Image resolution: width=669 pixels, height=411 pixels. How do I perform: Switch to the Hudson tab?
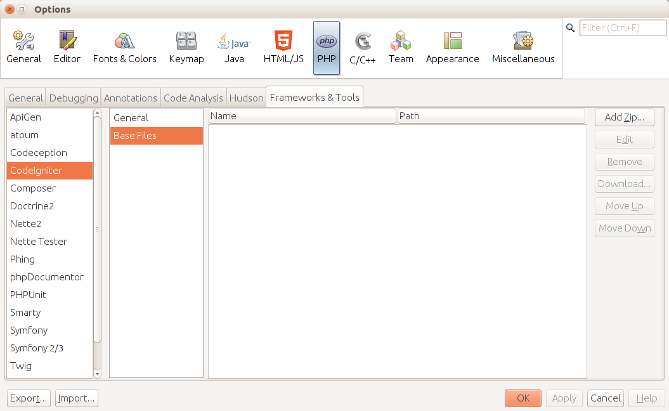(x=246, y=98)
